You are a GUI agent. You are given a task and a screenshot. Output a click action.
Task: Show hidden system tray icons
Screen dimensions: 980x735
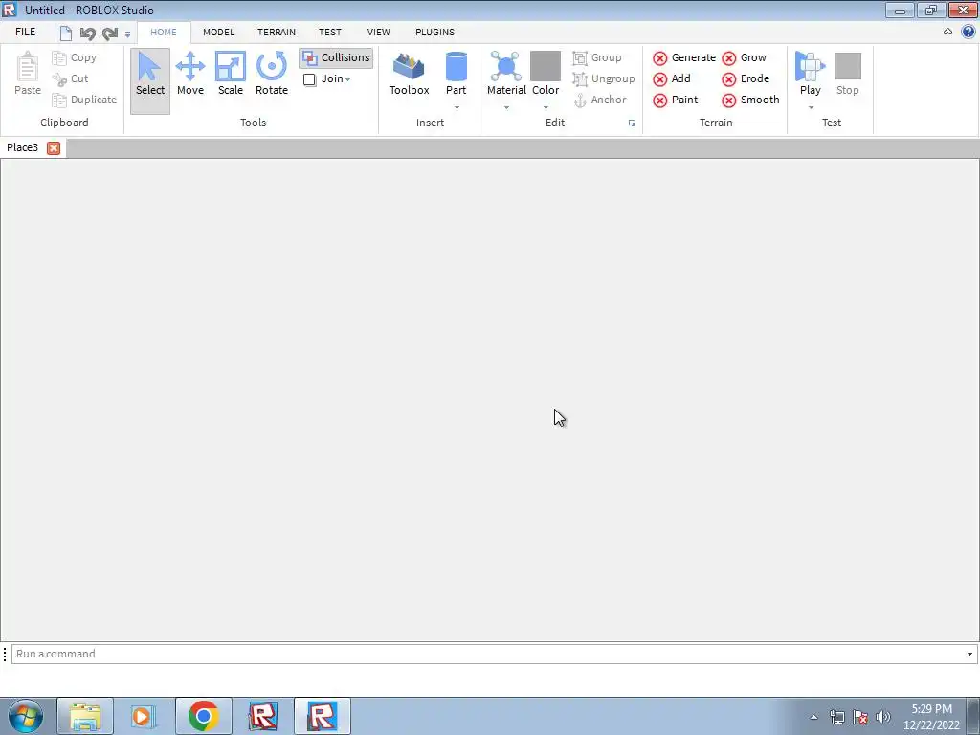click(x=813, y=717)
